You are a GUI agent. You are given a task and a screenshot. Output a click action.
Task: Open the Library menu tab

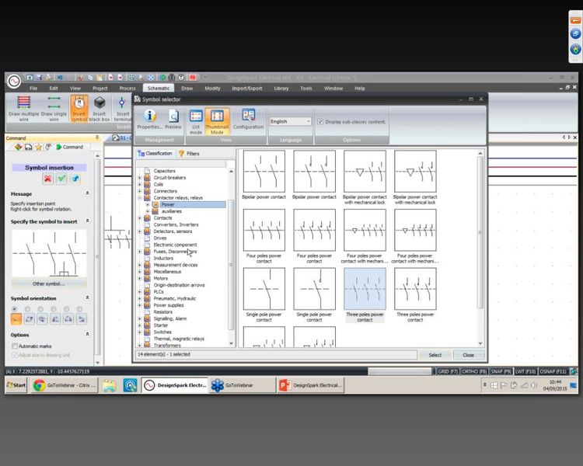pos(281,89)
